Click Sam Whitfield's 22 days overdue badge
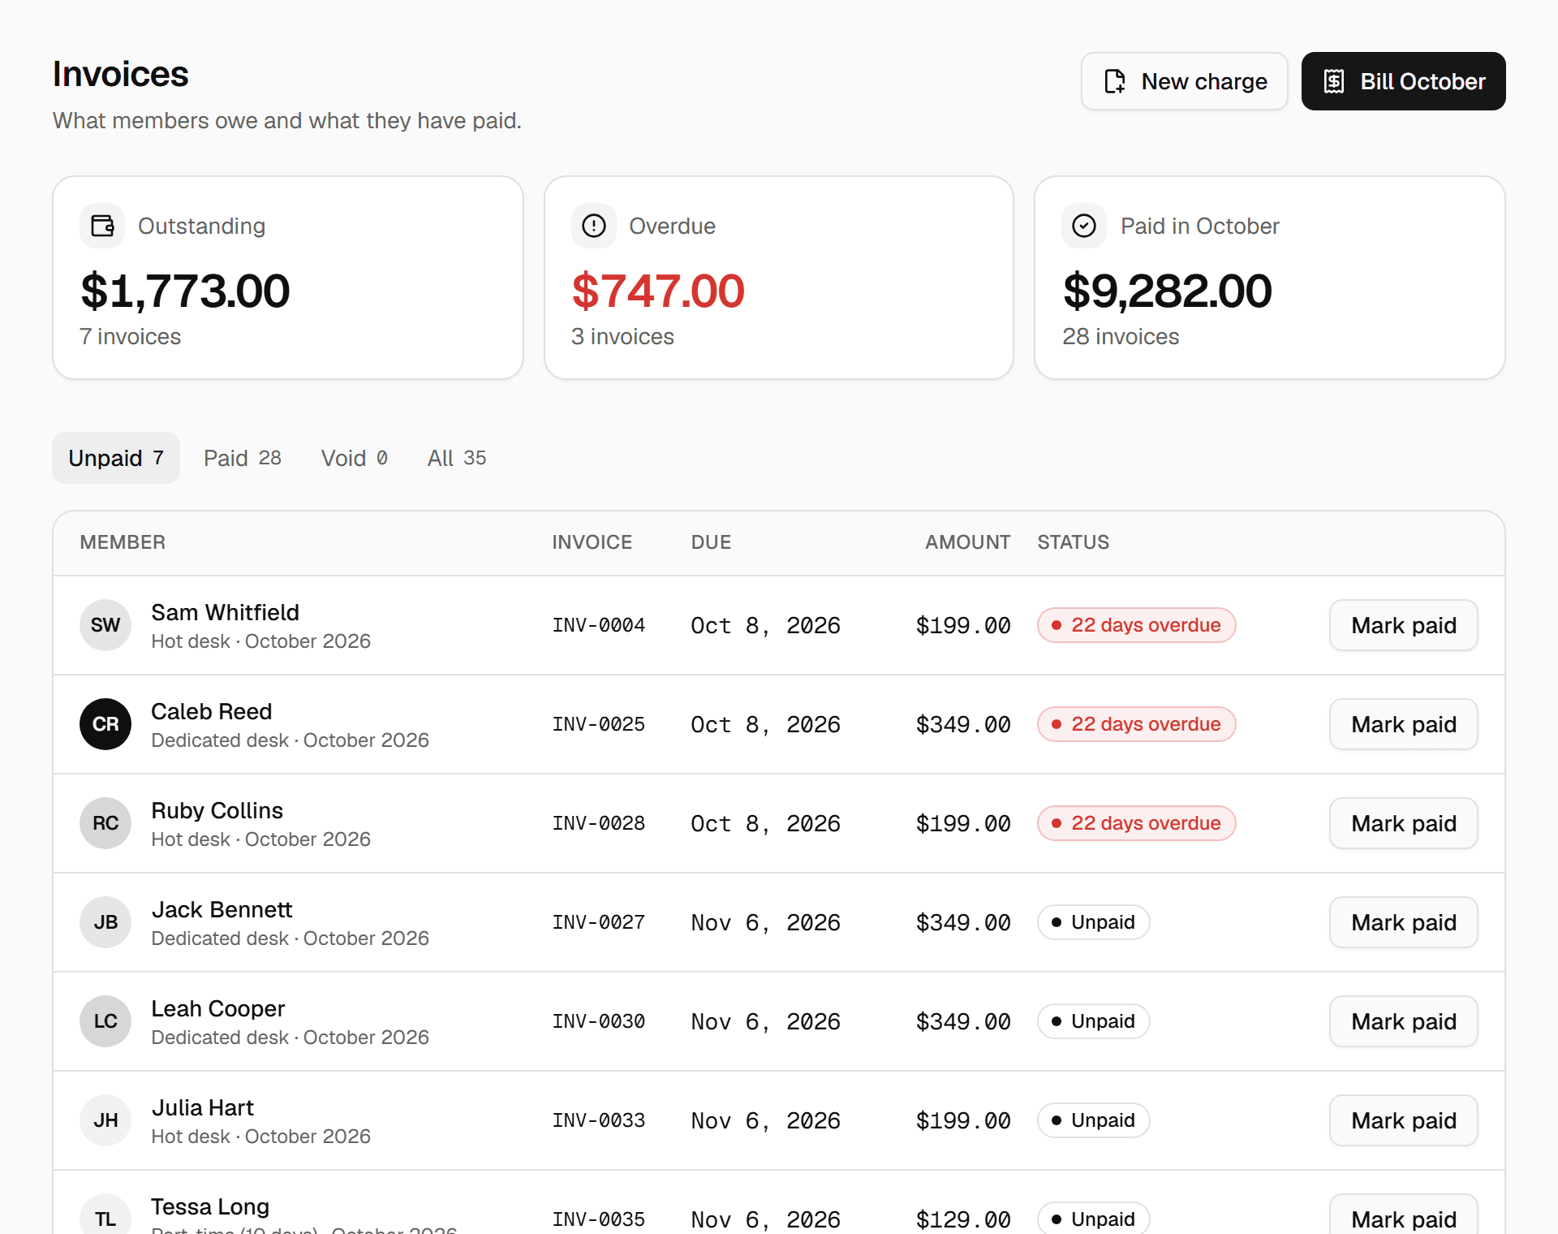Viewport: 1558px width, 1234px height. [1136, 625]
